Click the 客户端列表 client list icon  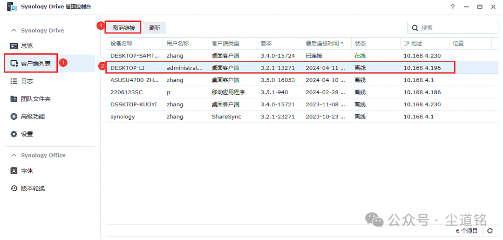14,63
